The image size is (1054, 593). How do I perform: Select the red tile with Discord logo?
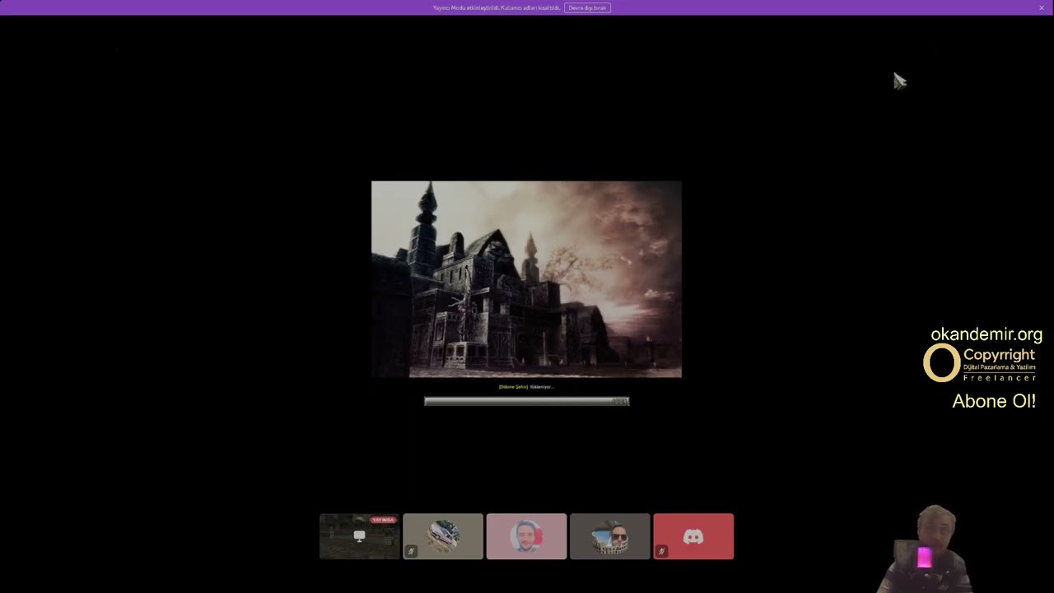tap(693, 536)
